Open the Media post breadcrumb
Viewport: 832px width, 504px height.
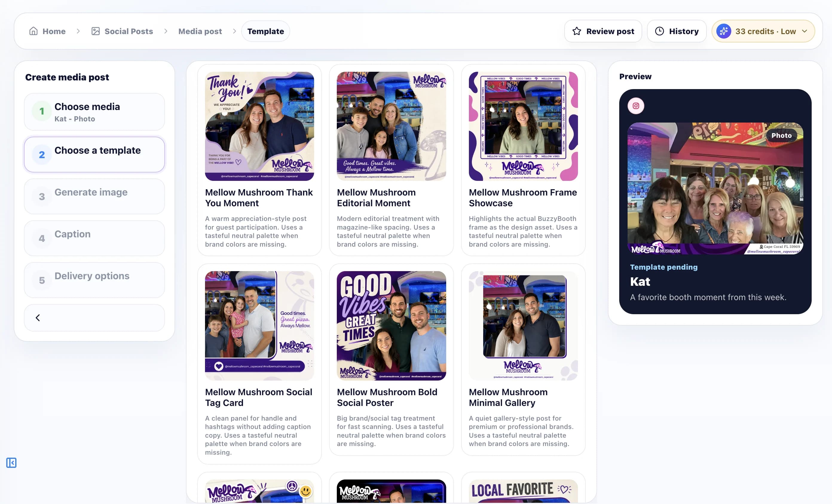[x=200, y=31]
